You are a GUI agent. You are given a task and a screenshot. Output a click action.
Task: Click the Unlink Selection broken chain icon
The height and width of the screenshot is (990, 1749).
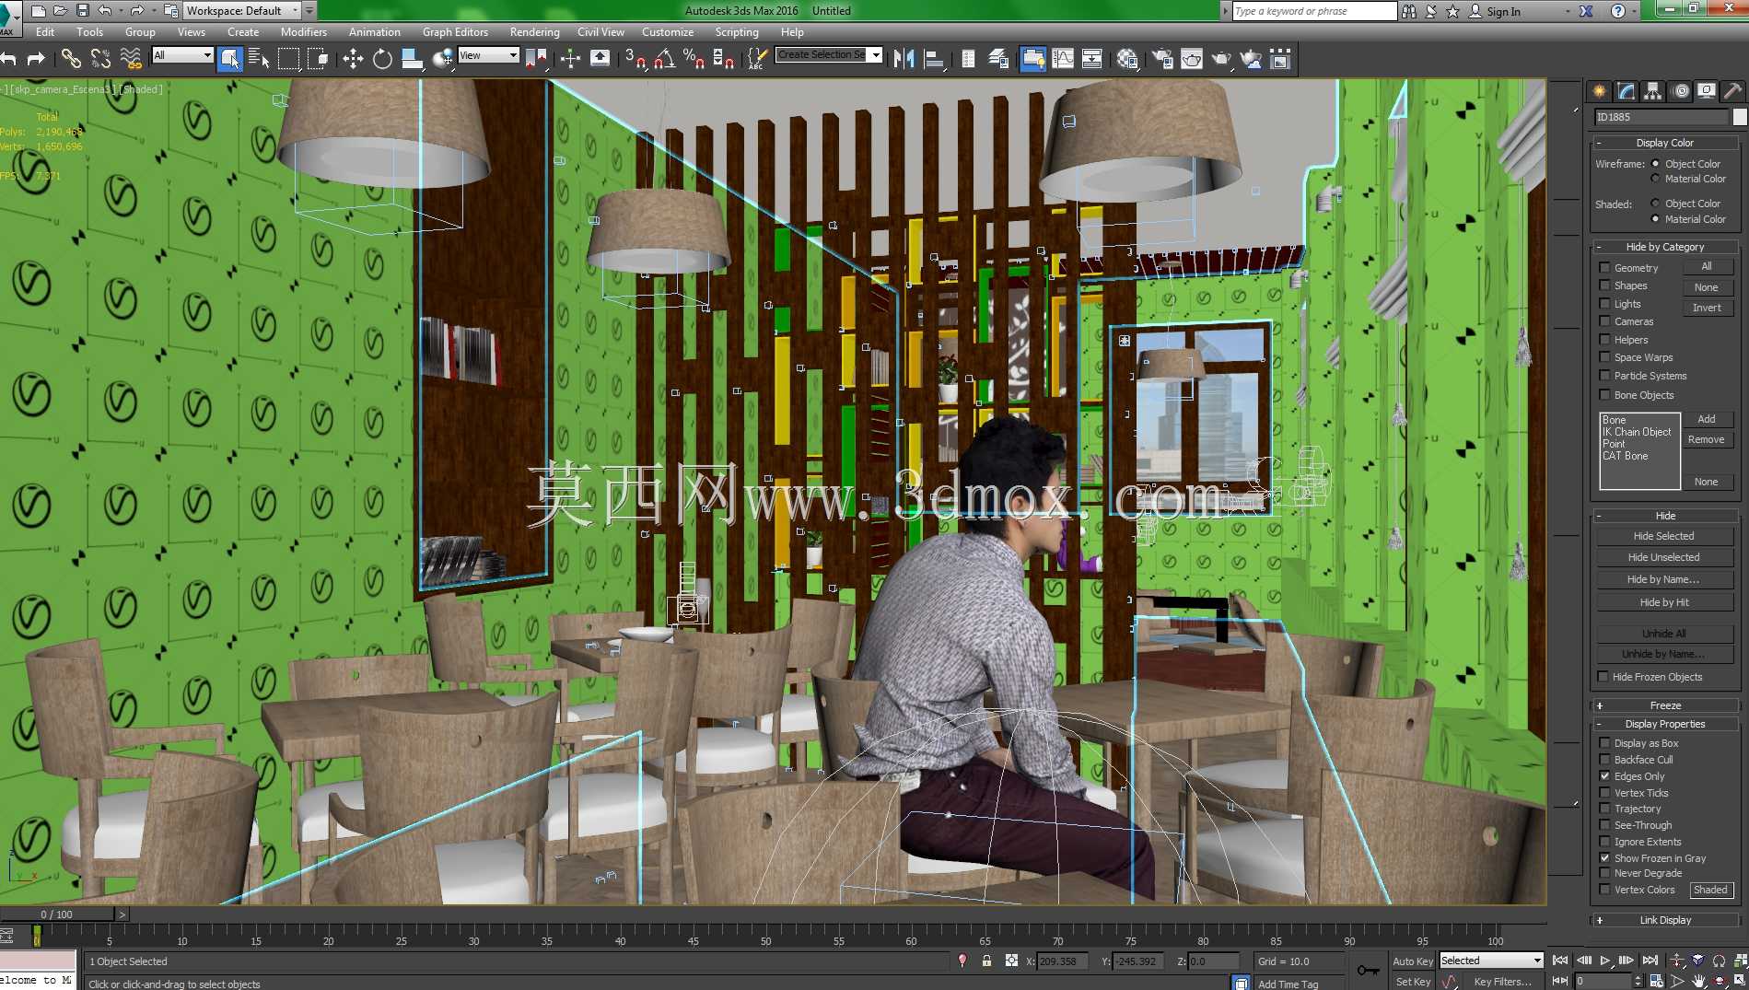tap(100, 59)
